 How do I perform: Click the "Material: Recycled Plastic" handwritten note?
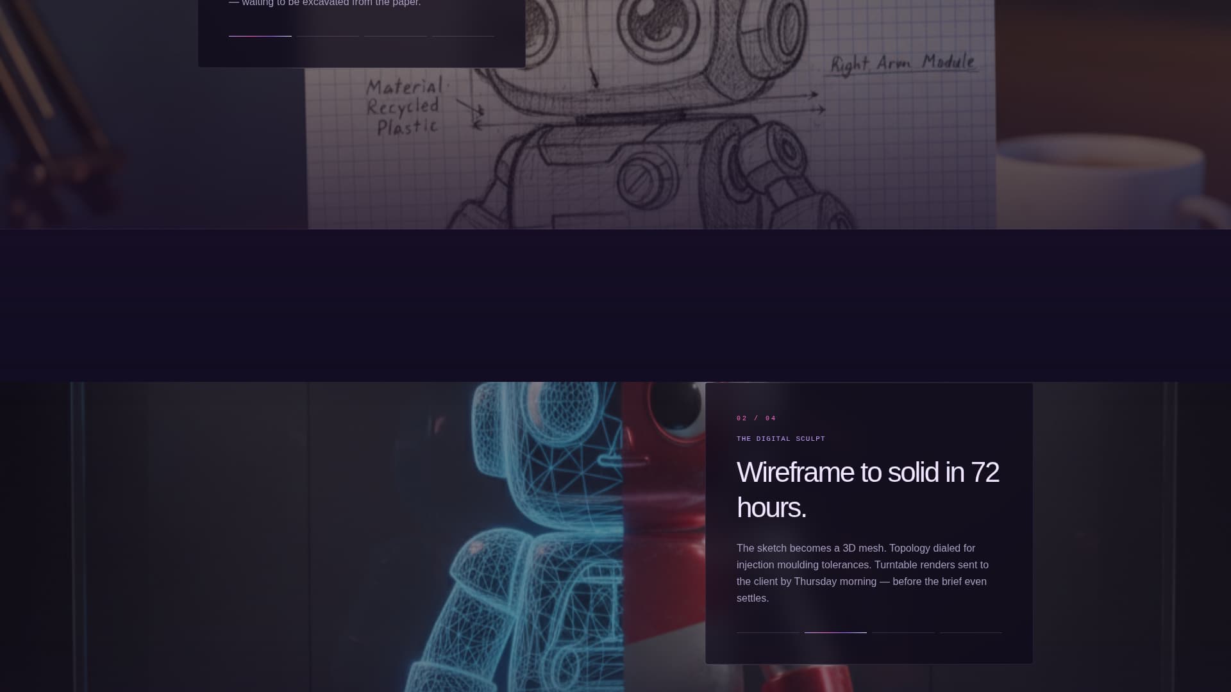click(405, 106)
